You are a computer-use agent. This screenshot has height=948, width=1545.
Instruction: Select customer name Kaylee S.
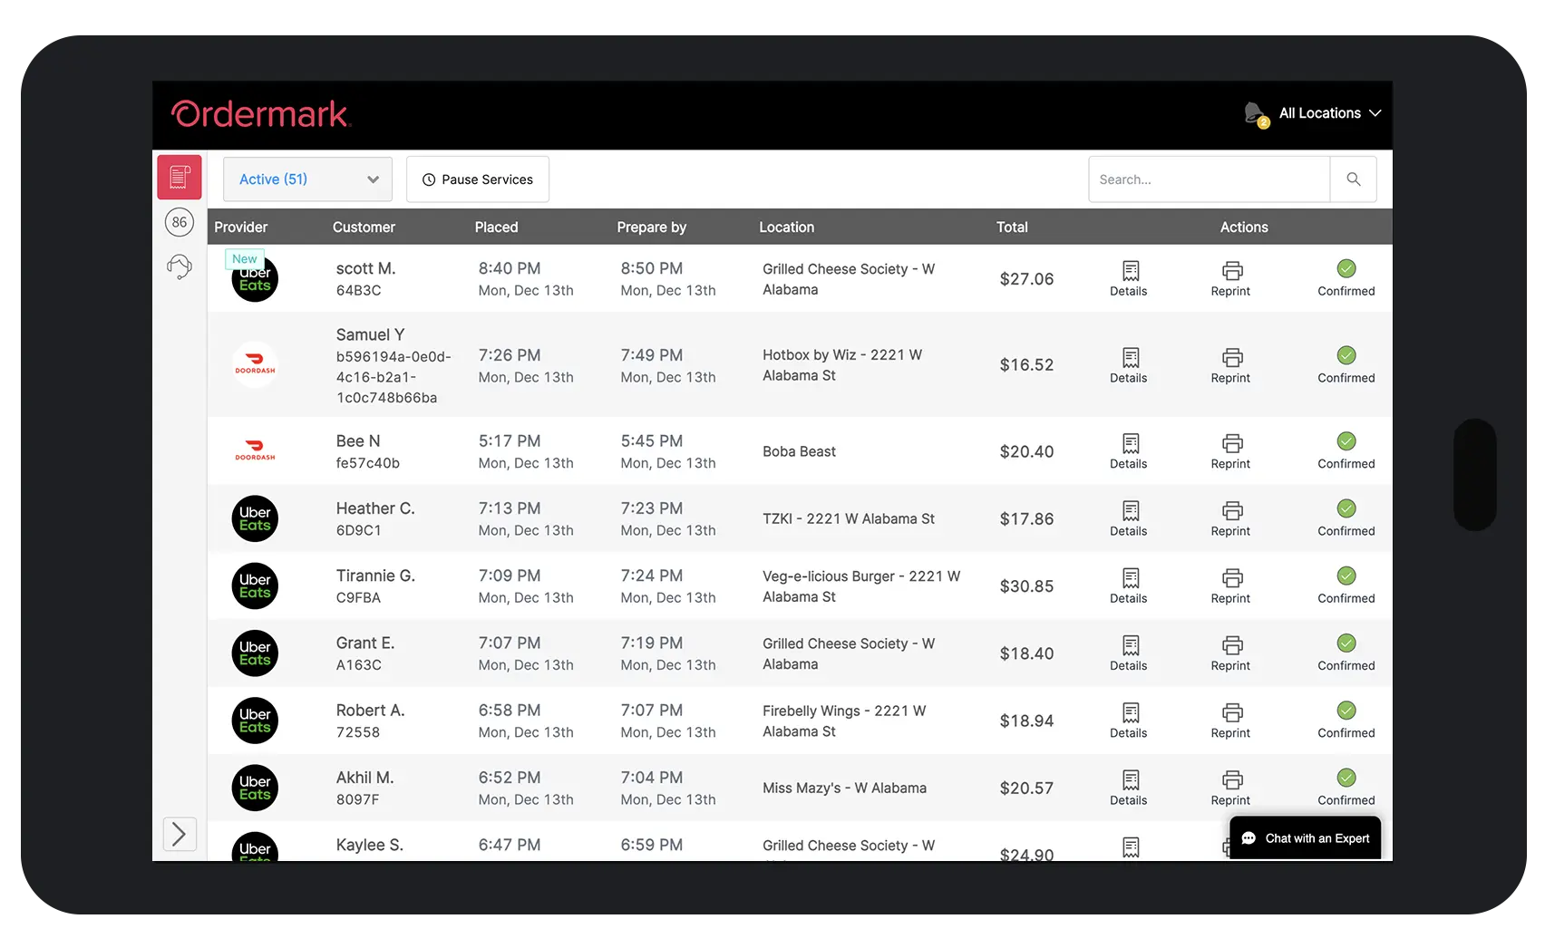pos(369,845)
